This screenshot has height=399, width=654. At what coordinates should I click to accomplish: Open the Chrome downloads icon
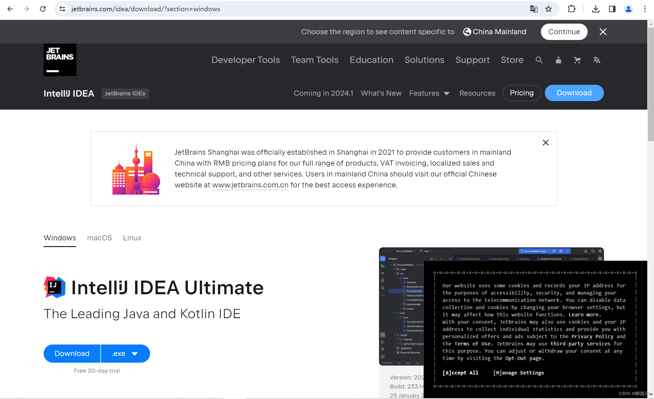[595, 9]
